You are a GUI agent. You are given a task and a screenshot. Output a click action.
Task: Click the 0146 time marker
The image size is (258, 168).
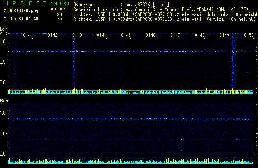click(151, 35)
